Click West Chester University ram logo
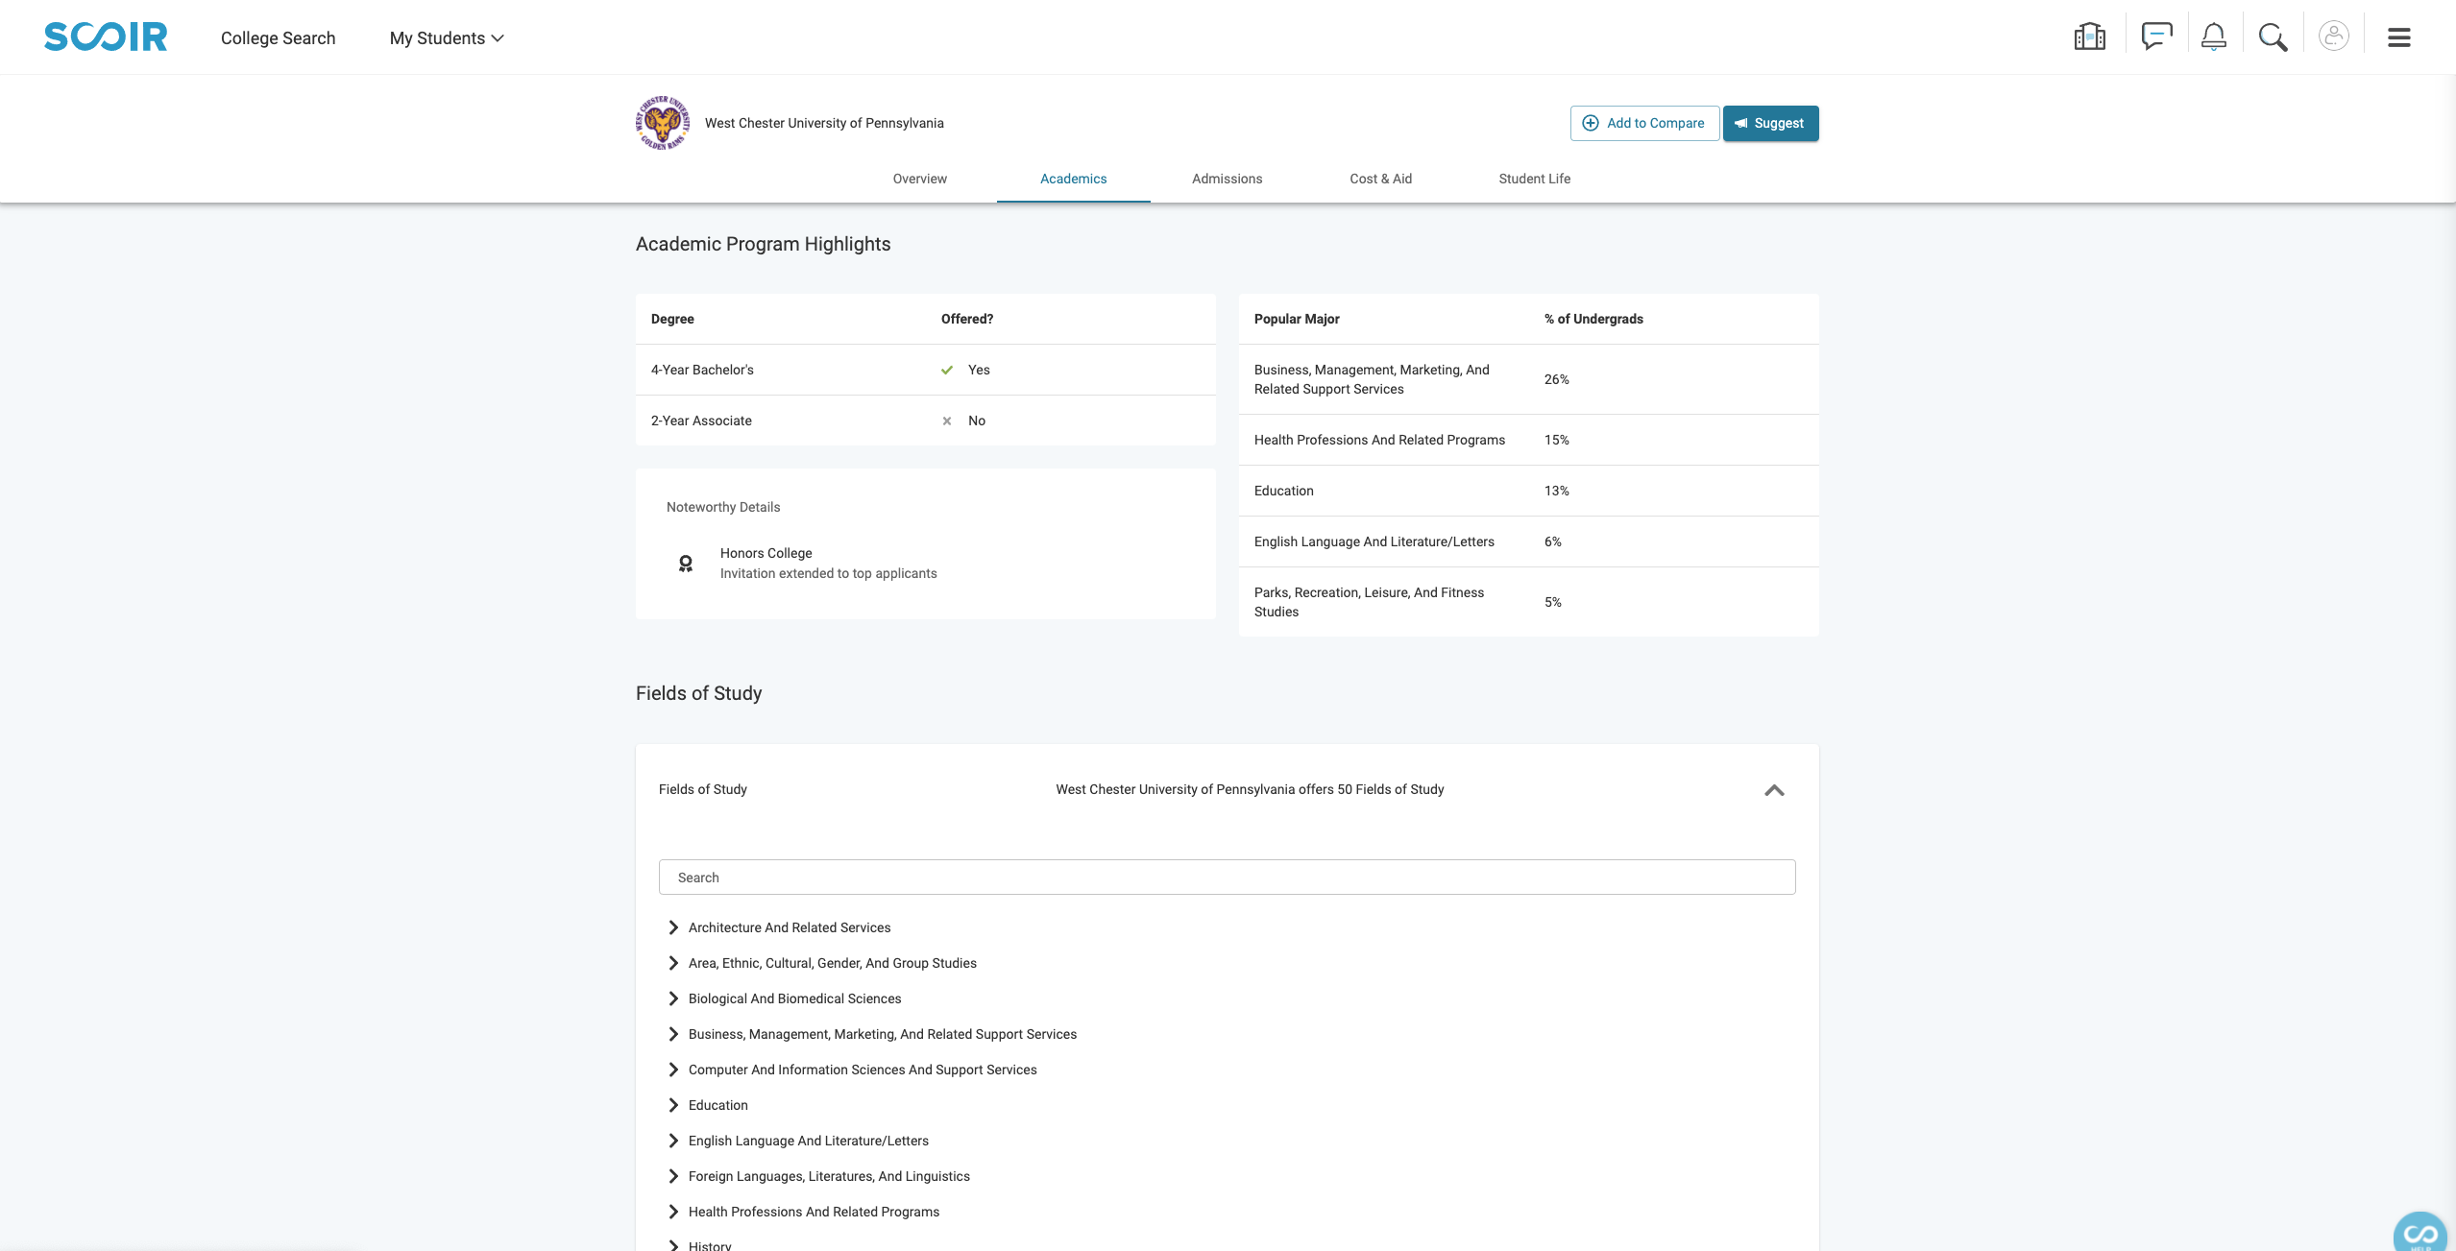This screenshot has height=1251, width=2456. pos(662,123)
